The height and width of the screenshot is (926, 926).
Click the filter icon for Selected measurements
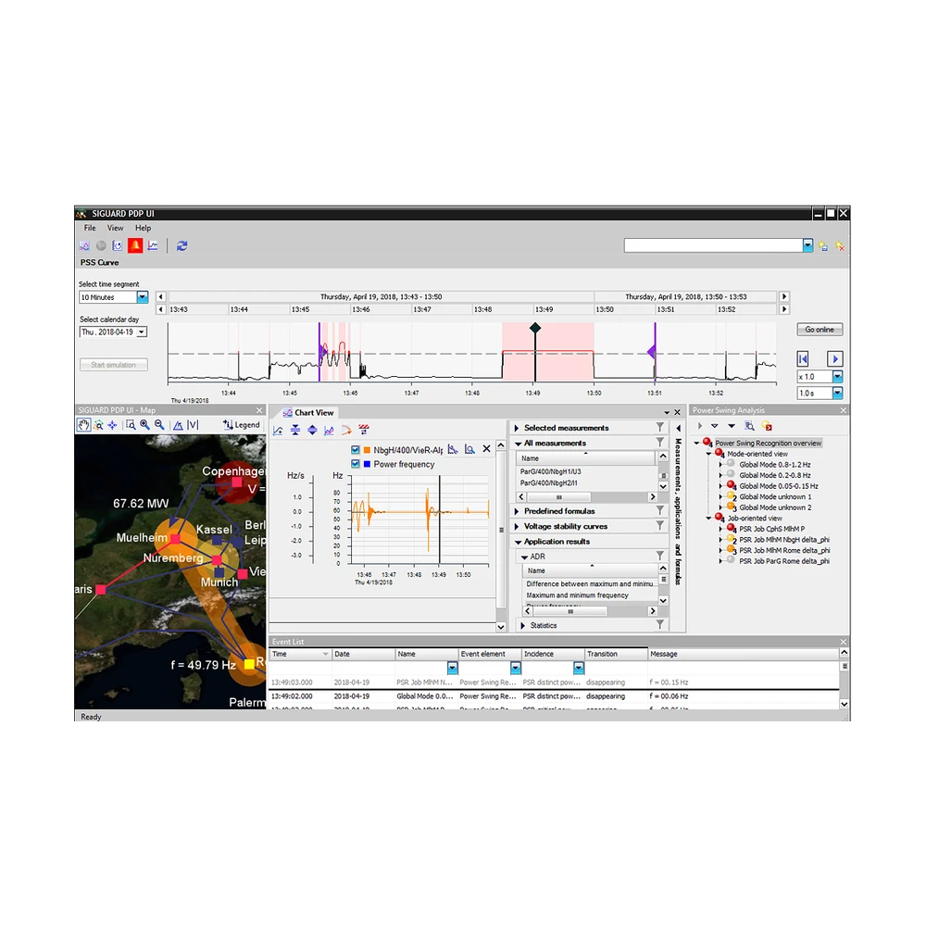coord(659,427)
